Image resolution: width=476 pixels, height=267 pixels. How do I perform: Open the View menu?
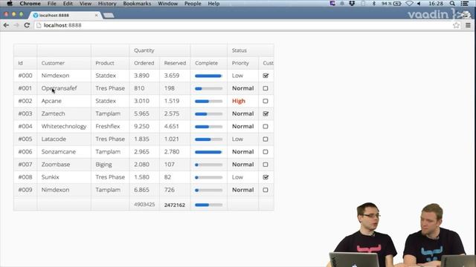(86, 4)
